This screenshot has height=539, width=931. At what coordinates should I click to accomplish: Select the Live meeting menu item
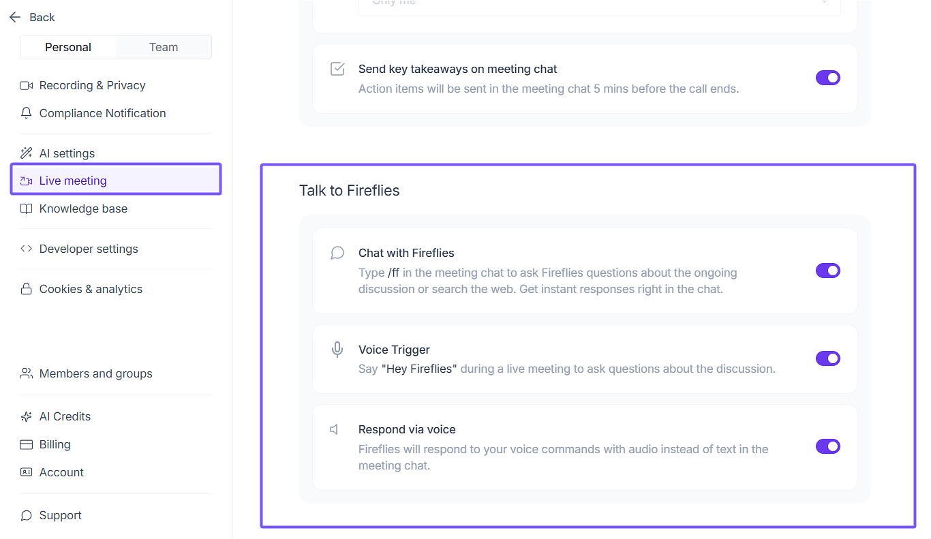116,181
